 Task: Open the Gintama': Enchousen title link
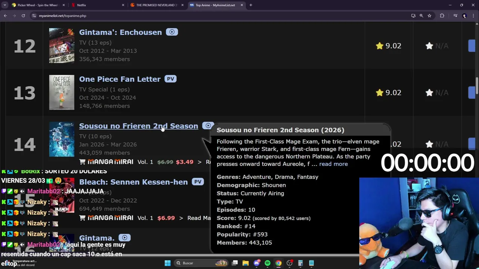coord(120,32)
